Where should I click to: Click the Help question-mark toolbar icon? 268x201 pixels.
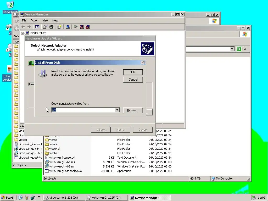(x=59, y=27)
